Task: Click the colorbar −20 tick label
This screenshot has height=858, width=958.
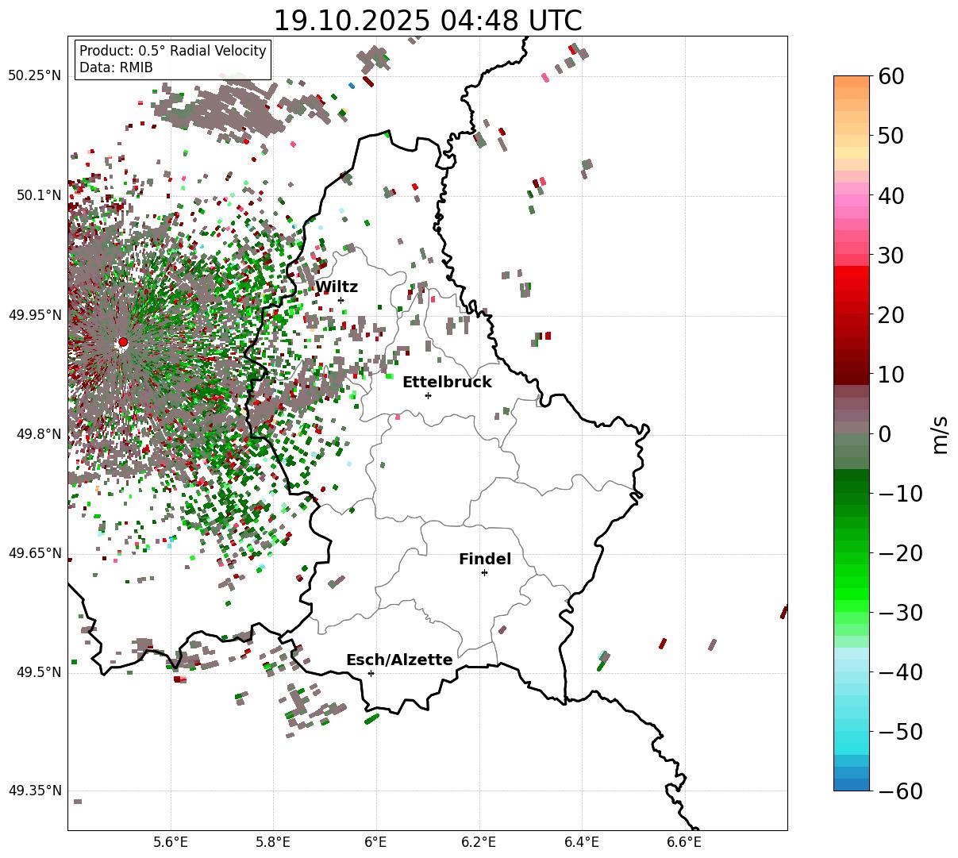Action: (x=899, y=552)
